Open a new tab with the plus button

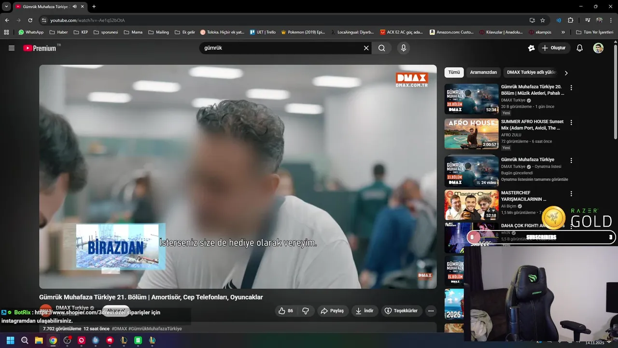(x=94, y=6)
